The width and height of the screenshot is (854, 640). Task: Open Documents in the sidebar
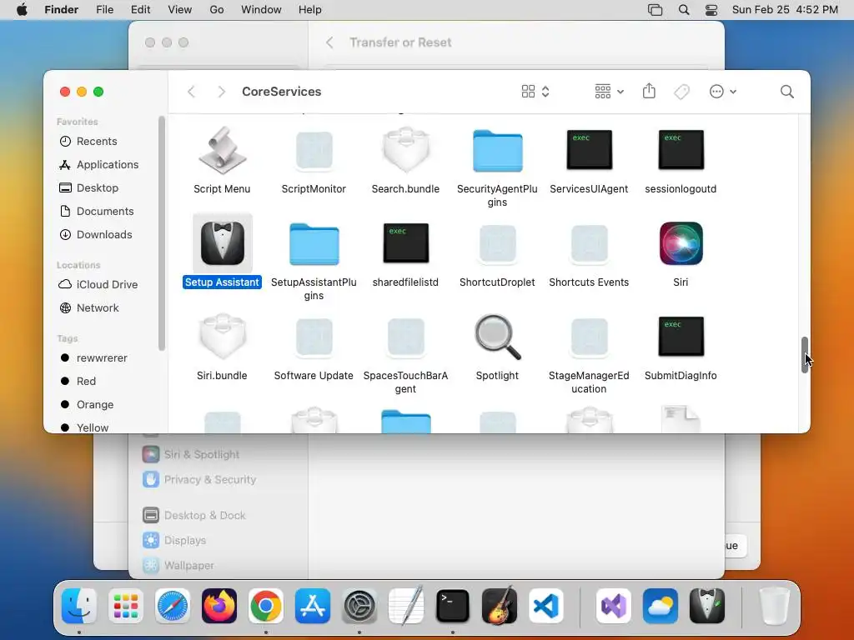click(96, 211)
